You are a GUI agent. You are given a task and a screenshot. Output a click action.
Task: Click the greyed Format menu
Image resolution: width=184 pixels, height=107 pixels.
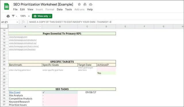tap(50, 9)
